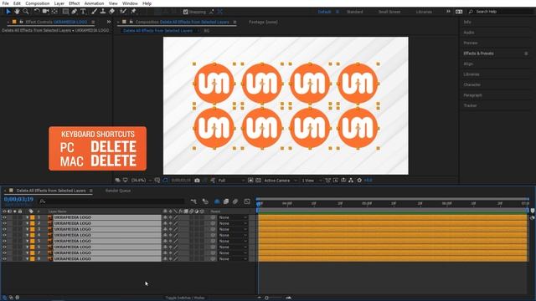The width and height of the screenshot is (536, 301).
Task: Click the timeline layer search field
Action: tap(111, 202)
